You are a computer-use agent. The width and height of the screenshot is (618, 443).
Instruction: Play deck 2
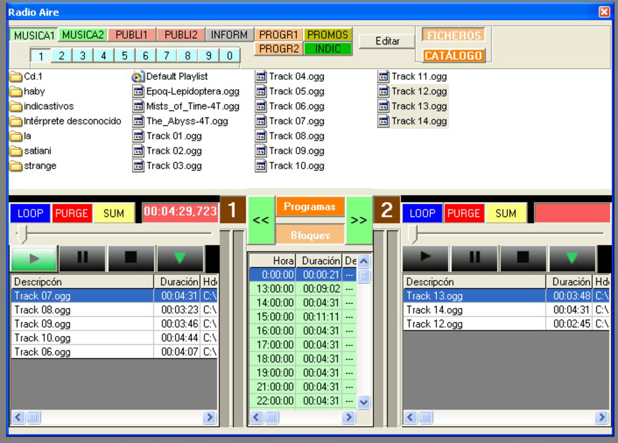tap(425, 257)
